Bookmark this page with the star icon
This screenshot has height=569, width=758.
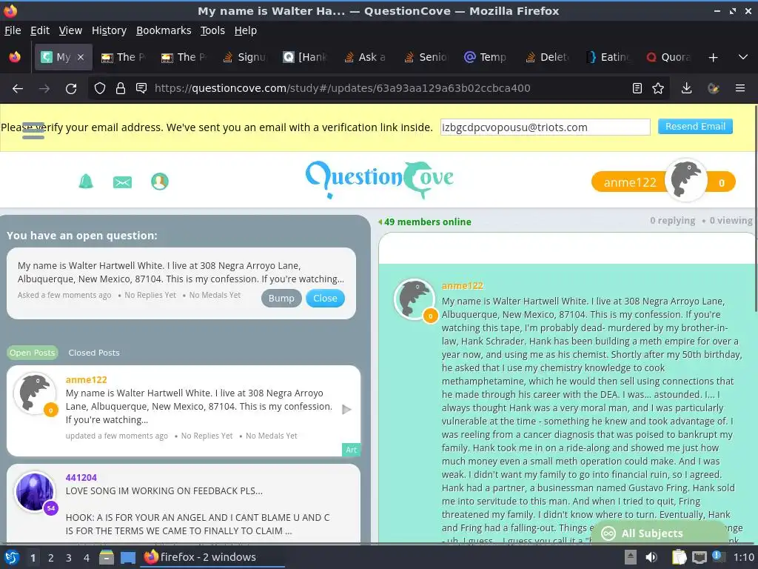tap(658, 88)
